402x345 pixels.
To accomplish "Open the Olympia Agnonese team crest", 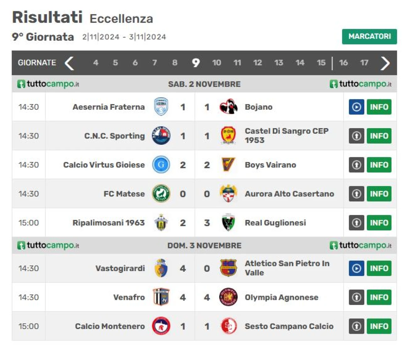I will click(x=228, y=297).
